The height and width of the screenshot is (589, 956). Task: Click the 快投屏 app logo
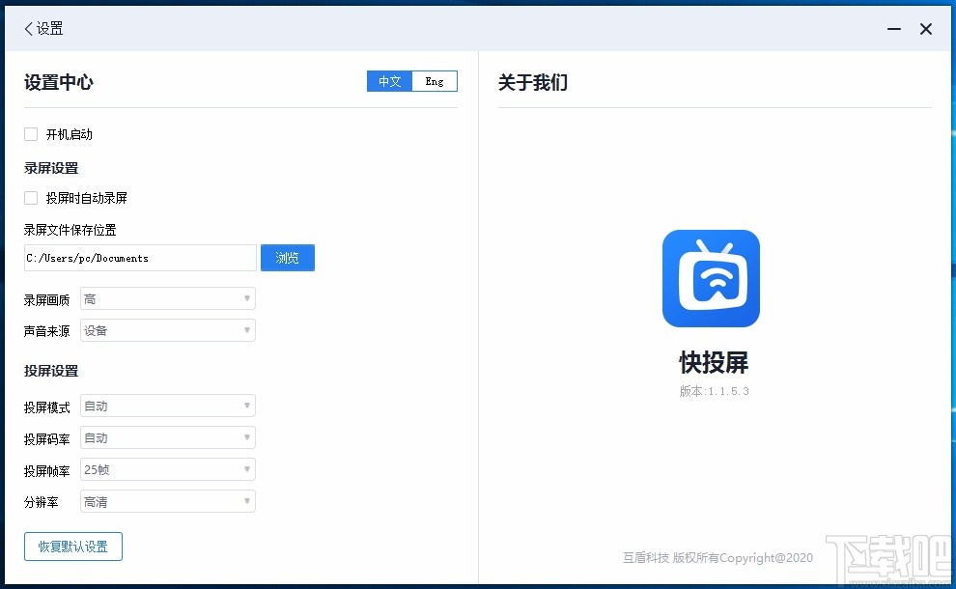pyautogui.click(x=711, y=278)
